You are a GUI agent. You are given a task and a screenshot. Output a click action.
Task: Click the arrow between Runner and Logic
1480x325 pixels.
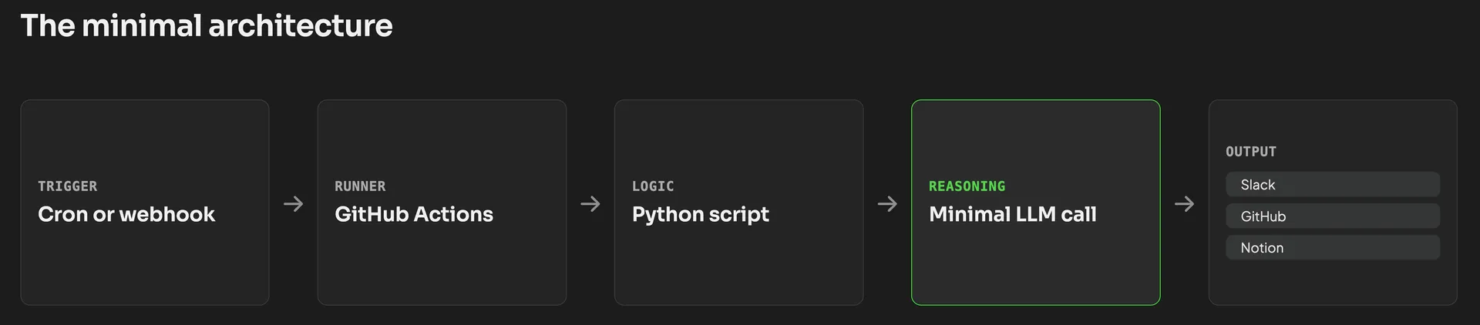(590, 203)
